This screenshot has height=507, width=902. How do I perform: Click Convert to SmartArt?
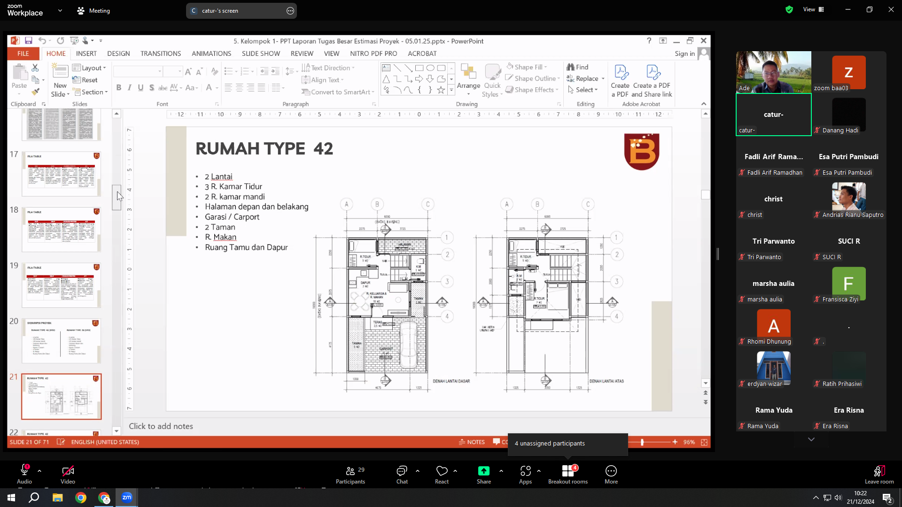point(338,92)
